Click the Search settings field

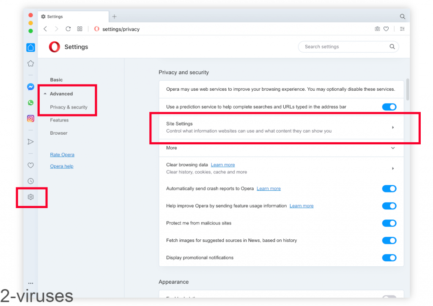(348, 46)
